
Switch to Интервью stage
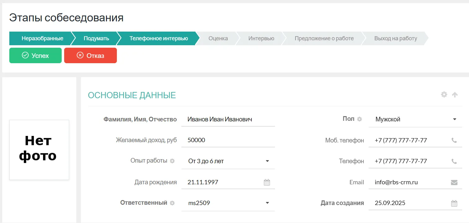click(261, 38)
